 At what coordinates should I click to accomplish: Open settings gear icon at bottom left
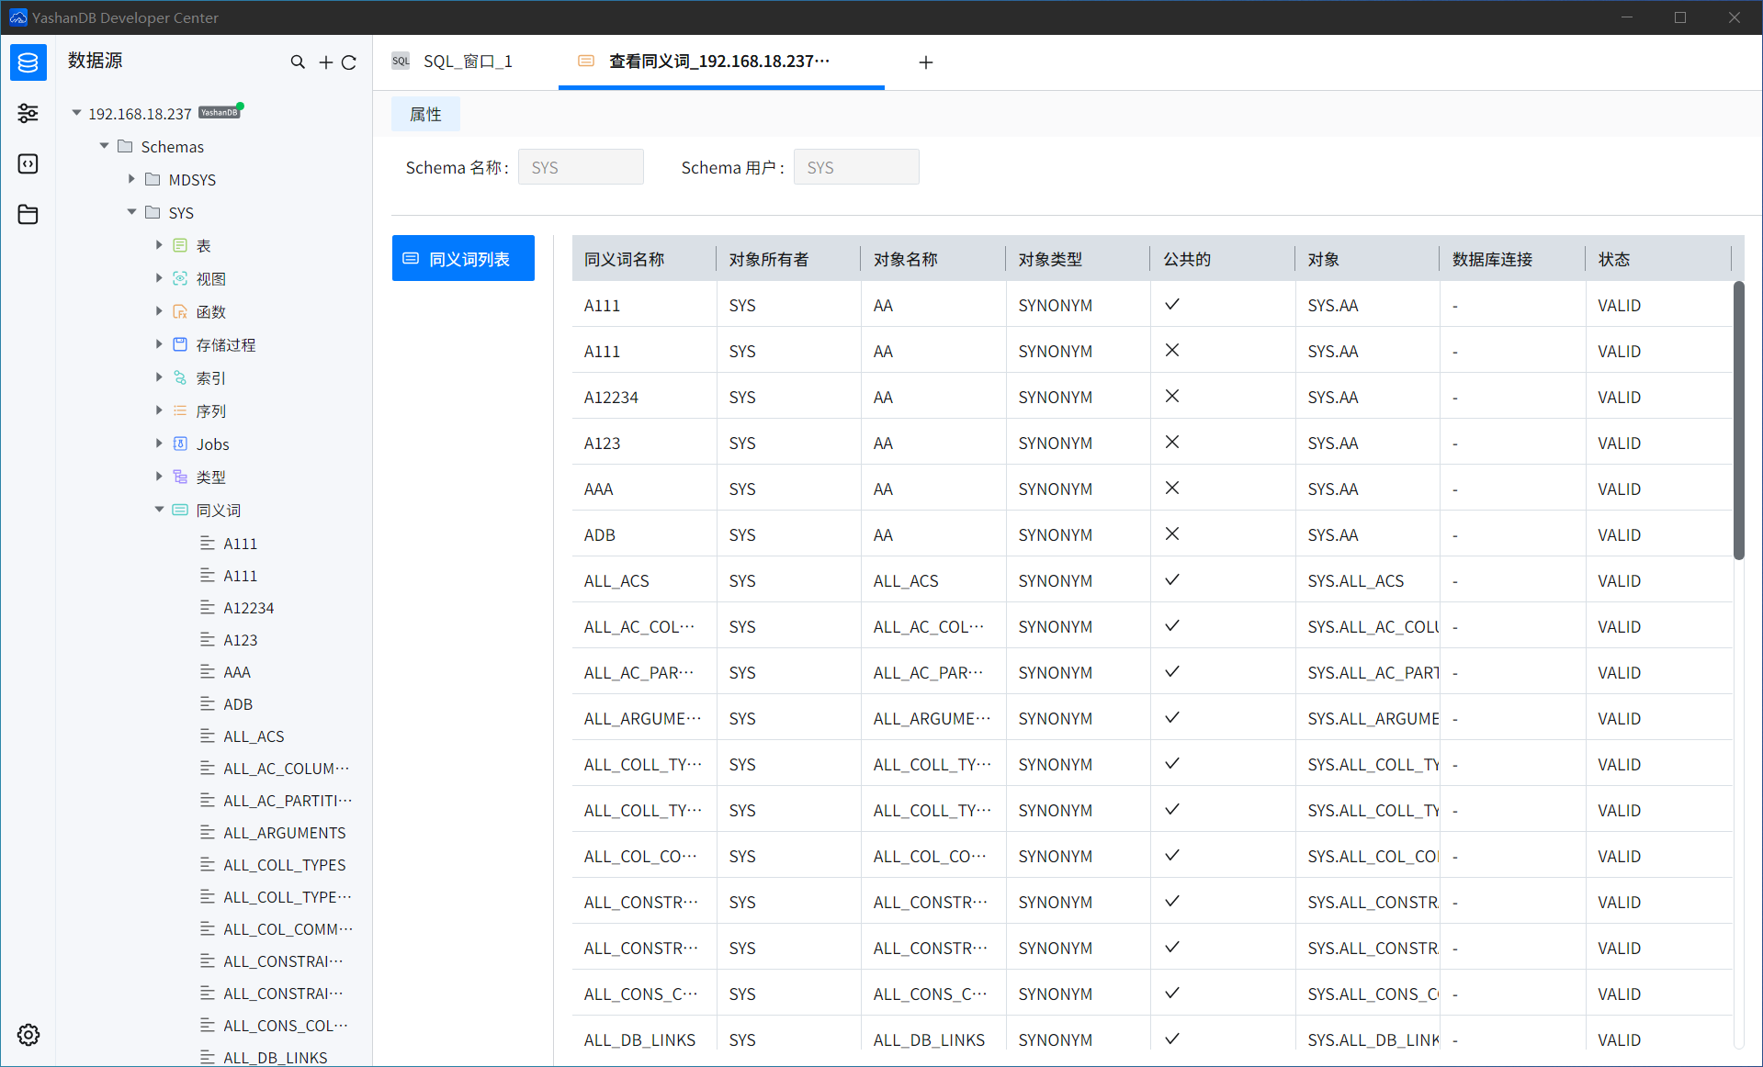pos(28,1035)
